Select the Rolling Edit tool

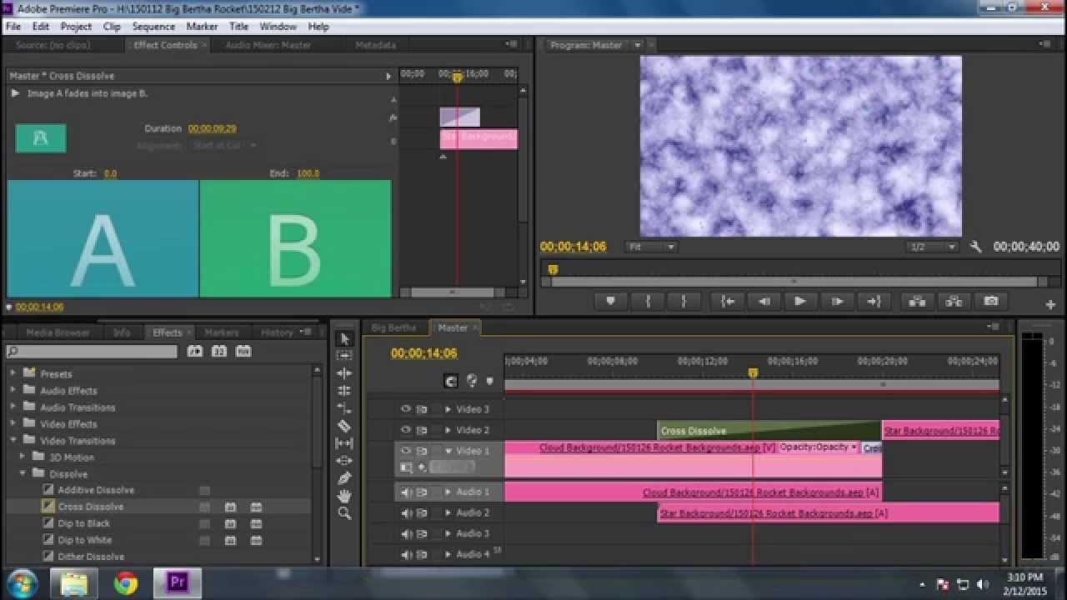(x=344, y=391)
